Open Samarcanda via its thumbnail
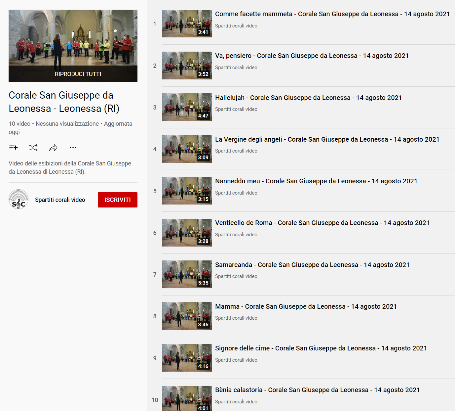The height and width of the screenshot is (411, 455). coord(187,274)
